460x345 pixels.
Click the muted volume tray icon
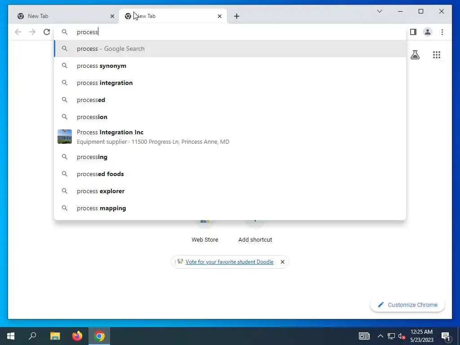tap(402, 336)
